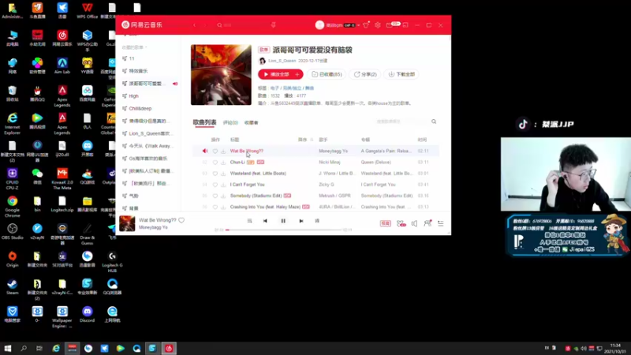This screenshot has height=355, width=631.
Task: Open the user account dropdown arrow
Action: (x=358, y=25)
